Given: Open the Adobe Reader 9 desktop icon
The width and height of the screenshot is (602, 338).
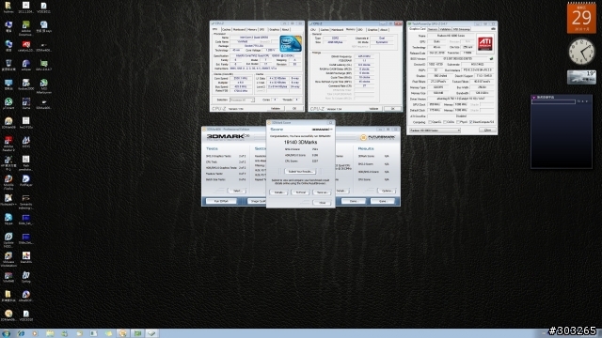Looking at the screenshot, I should click(x=8, y=143).
